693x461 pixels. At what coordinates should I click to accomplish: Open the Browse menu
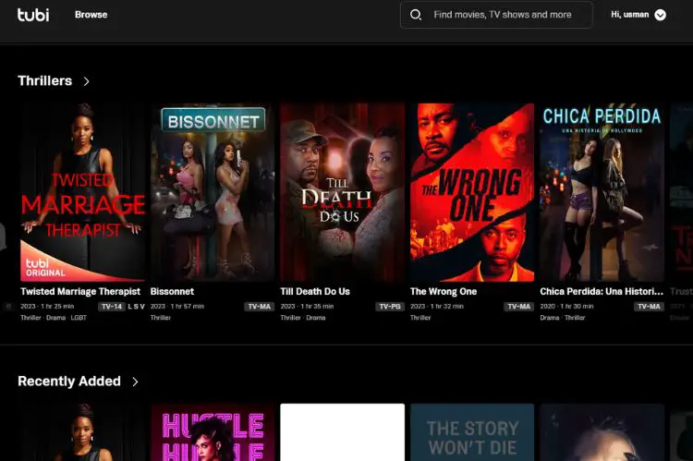(91, 15)
